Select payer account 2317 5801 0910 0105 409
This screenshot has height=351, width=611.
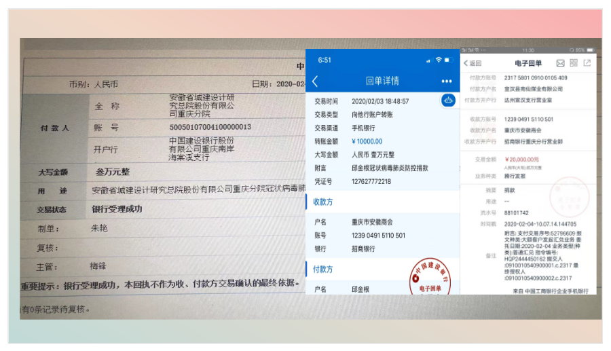(536, 78)
